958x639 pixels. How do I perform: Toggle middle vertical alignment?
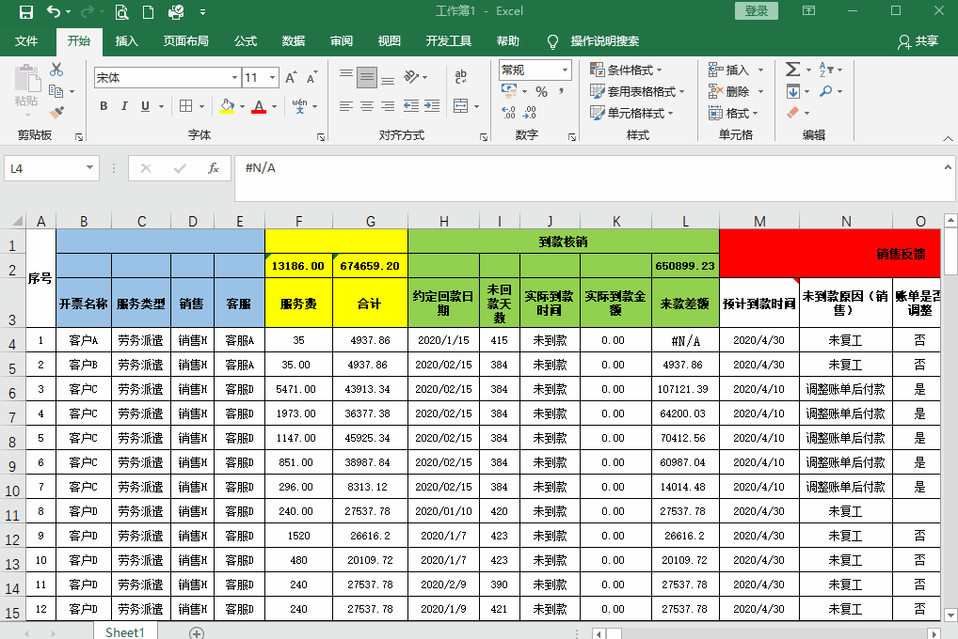tap(367, 77)
